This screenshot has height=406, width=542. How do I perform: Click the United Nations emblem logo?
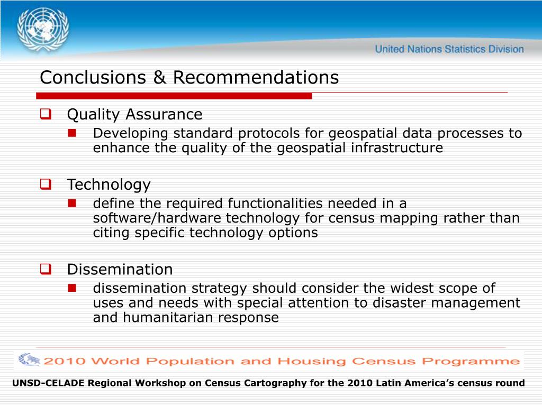click(x=43, y=30)
